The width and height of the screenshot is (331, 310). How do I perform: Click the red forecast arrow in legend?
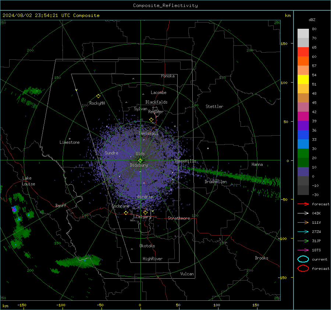tap(303, 204)
